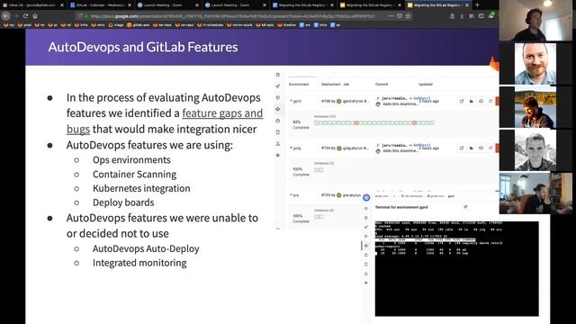Open terminal icon in gstg row
This screenshot has width=576, height=324.
point(481,148)
